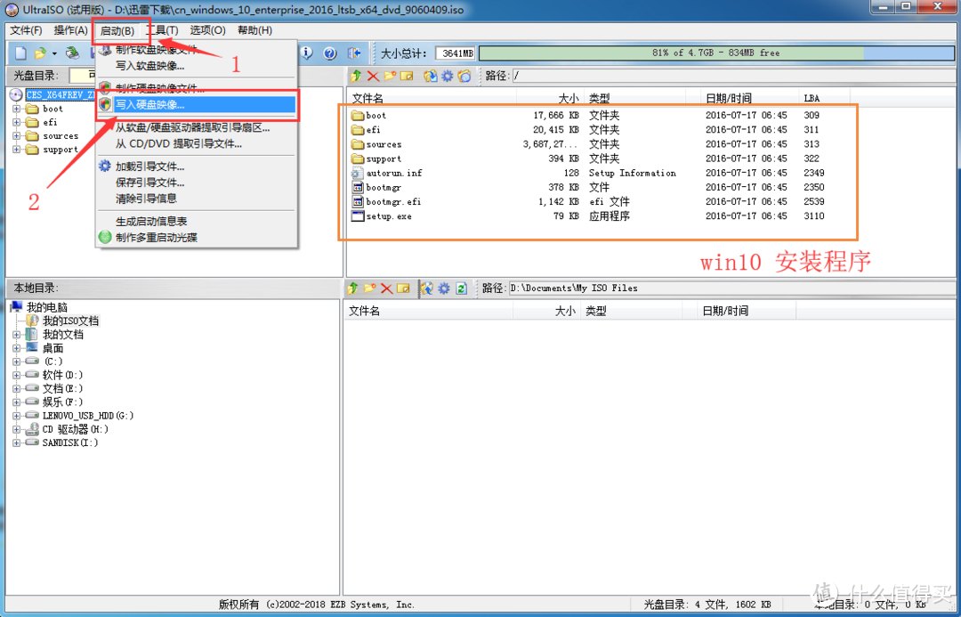The height and width of the screenshot is (617, 961).
Task: Click the 文件名 column header in image list
Action: click(x=432, y=98)
